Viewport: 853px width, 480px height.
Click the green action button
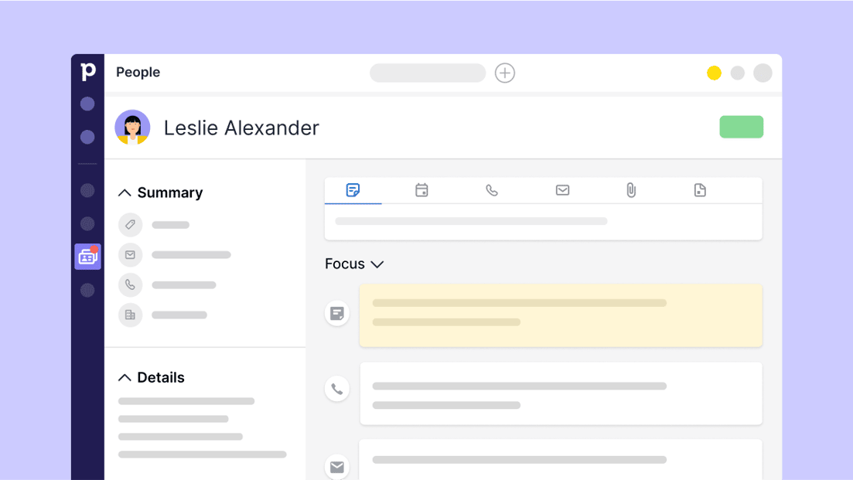click(x=742, y=128)
